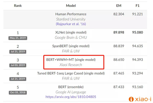Click the May 21, 2019 date badge
153x103 pixels.
[x=18, y=38]
